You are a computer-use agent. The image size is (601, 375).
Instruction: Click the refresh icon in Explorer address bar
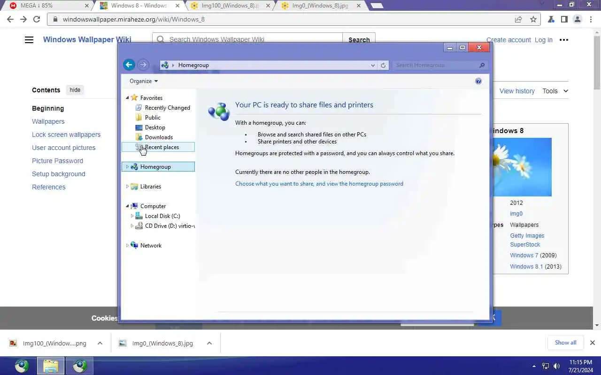click(383, 65)
